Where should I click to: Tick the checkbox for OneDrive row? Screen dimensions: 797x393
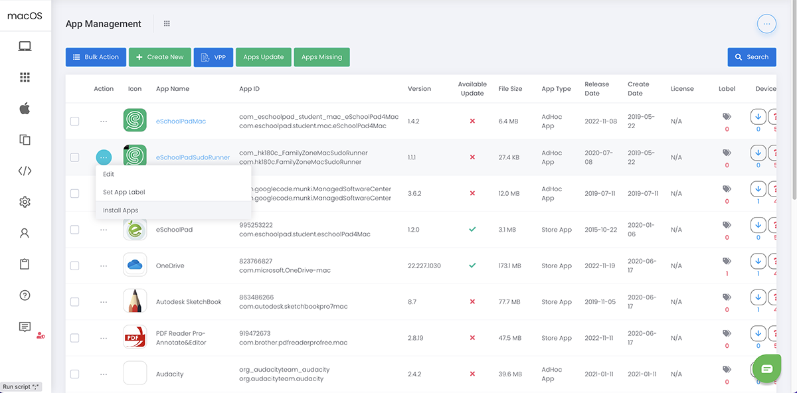(74, 266)
